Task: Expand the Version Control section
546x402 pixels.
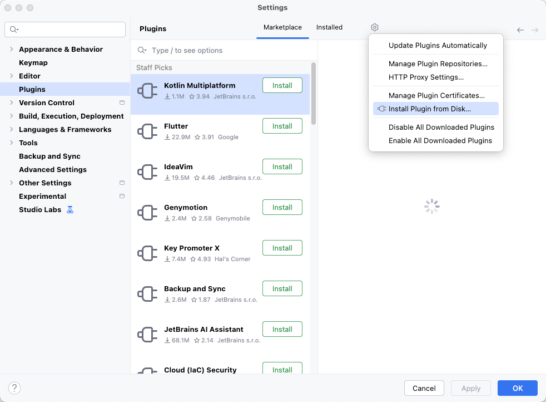Action: point(12,102)
